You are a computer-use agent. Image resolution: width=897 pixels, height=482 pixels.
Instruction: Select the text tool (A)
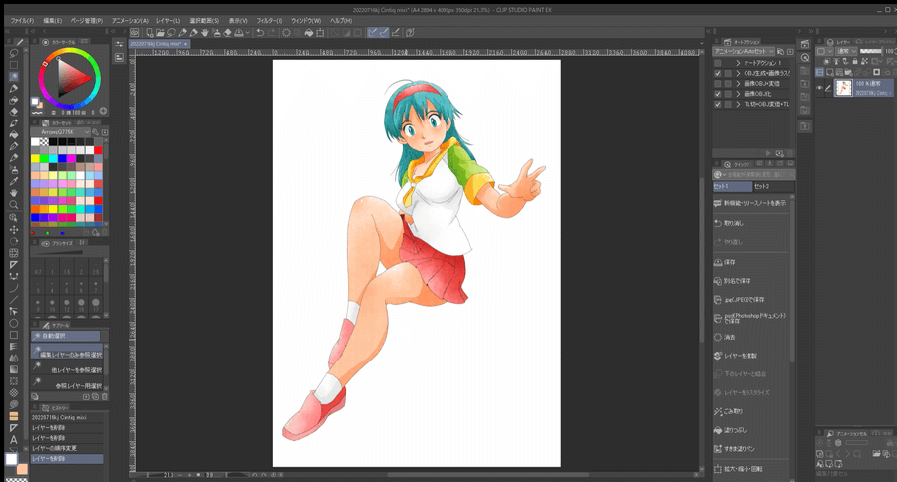pyautogui.click(x=14, y=439)
